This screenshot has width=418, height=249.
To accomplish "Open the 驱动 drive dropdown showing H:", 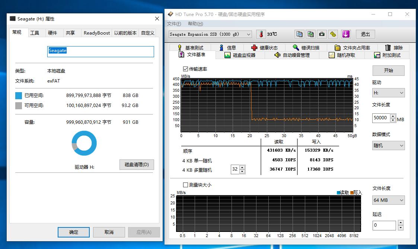I will tap(388, 93).
